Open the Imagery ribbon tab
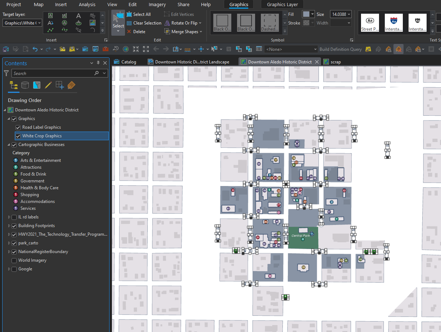 click(157, 4)
